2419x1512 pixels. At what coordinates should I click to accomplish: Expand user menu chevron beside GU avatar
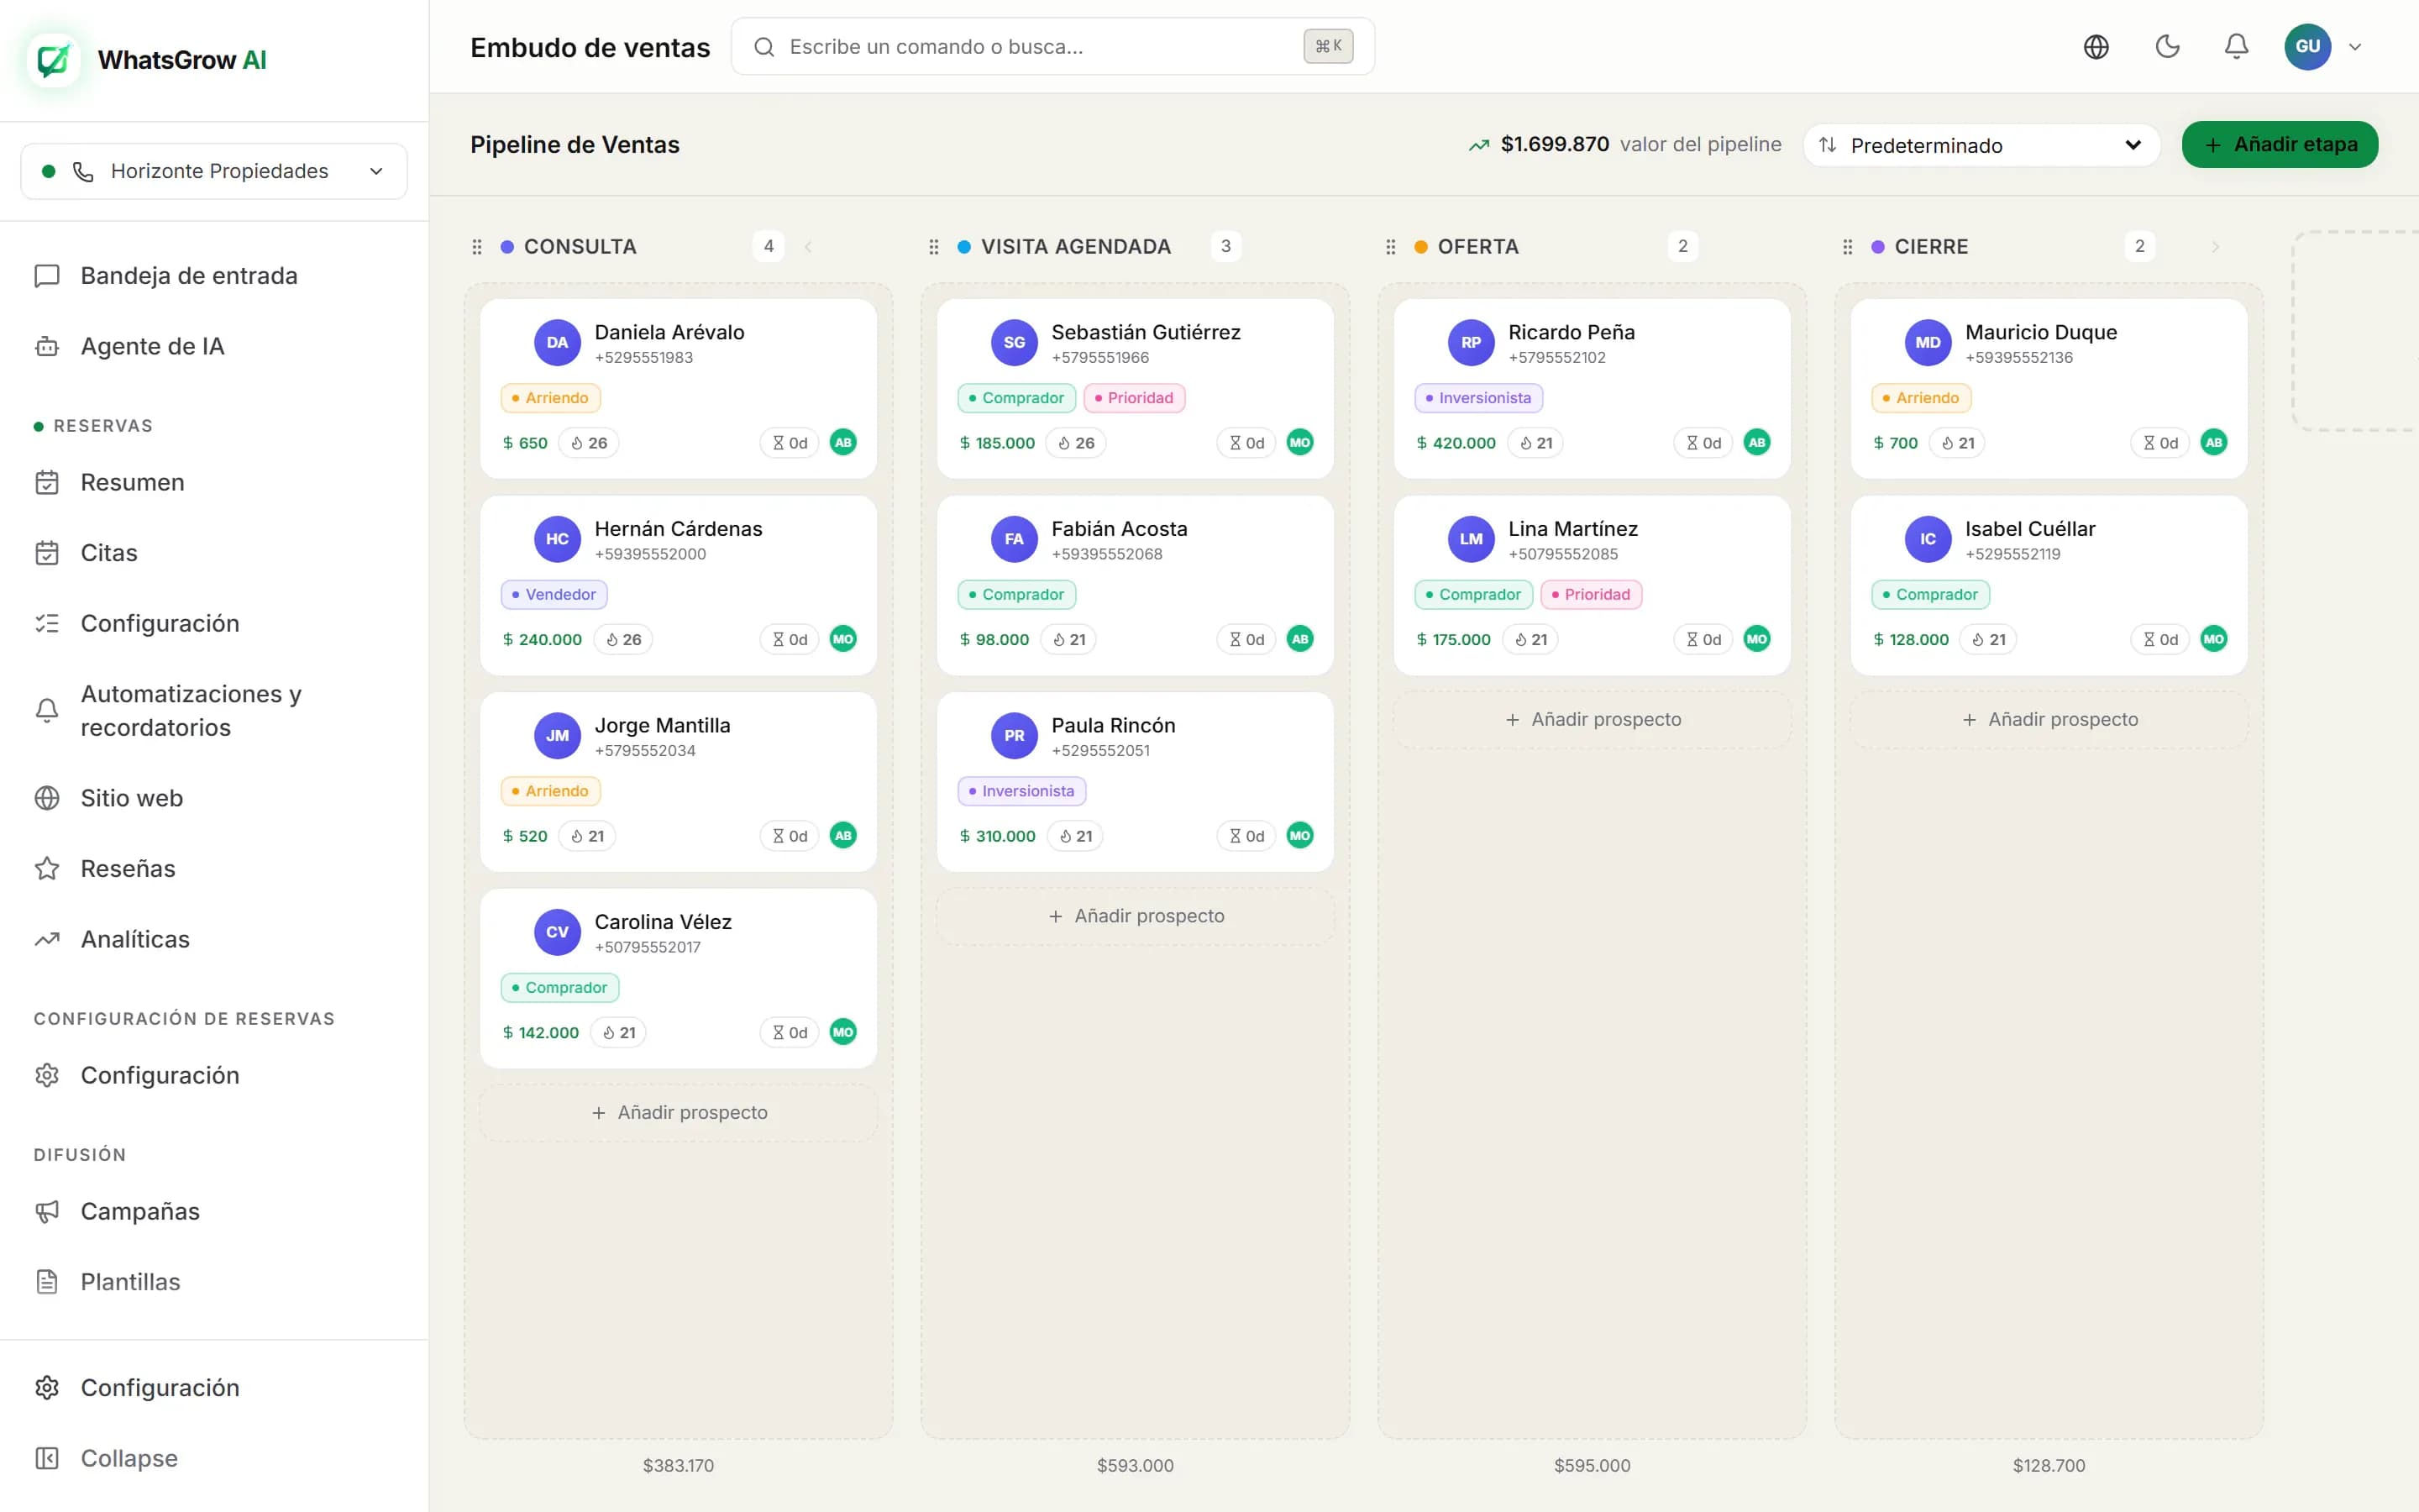[x=2355, y=47]
